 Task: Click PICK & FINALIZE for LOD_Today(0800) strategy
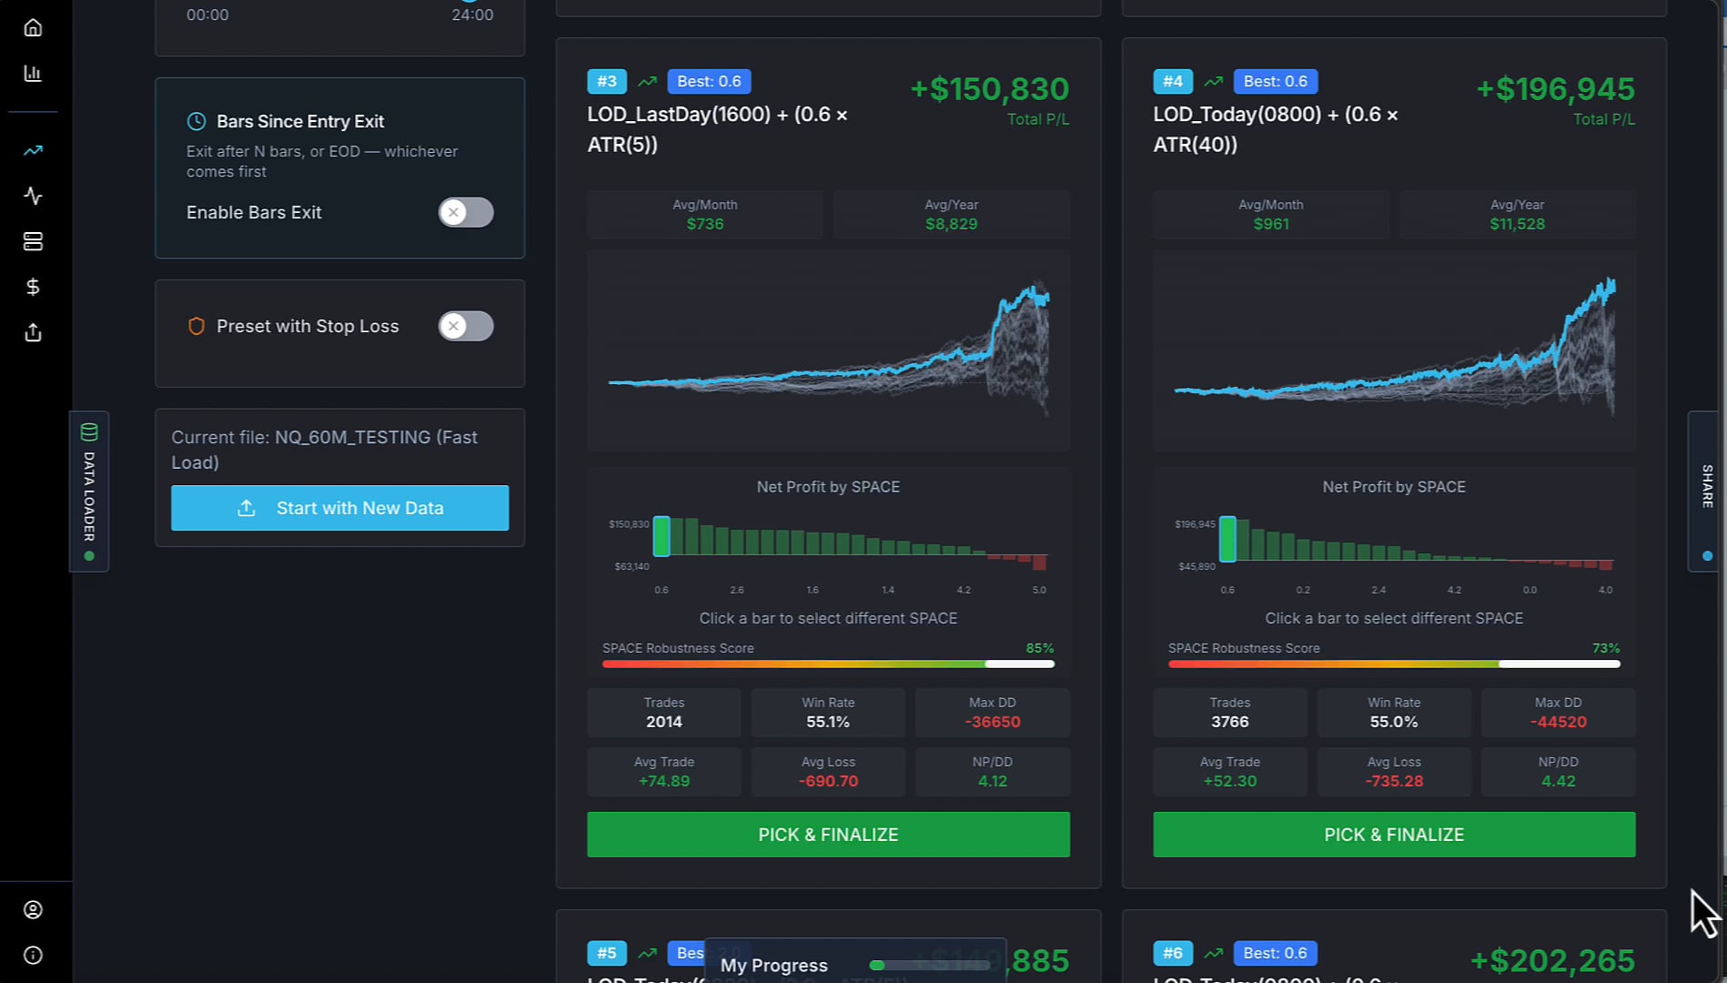(x=1393, y=834)
